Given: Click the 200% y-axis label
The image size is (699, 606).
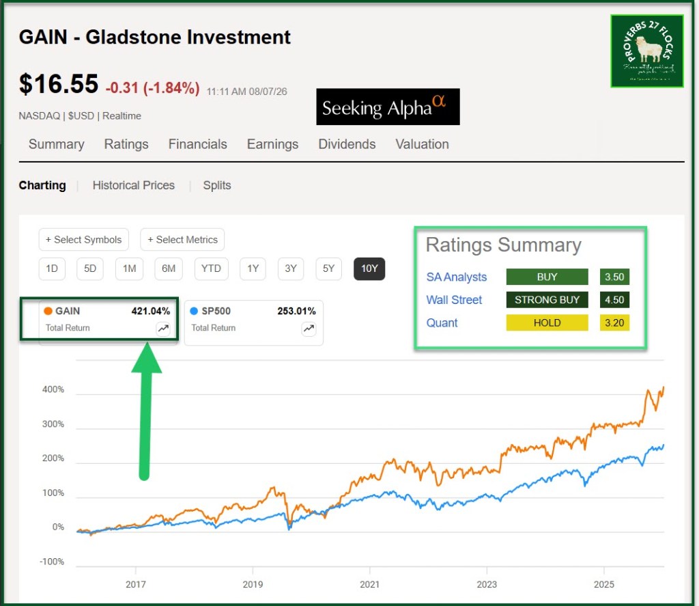Looking at the screenshot, I should [53, 458].
